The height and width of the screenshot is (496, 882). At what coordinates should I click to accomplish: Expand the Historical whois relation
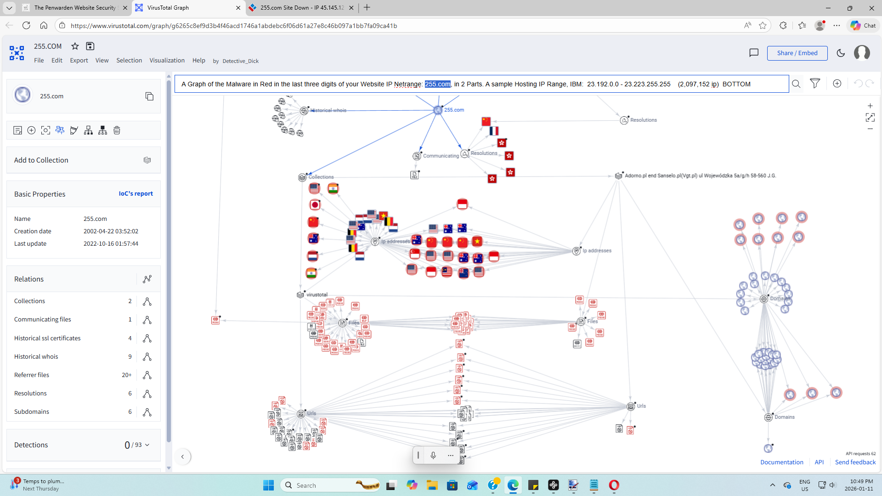point(147,357)
